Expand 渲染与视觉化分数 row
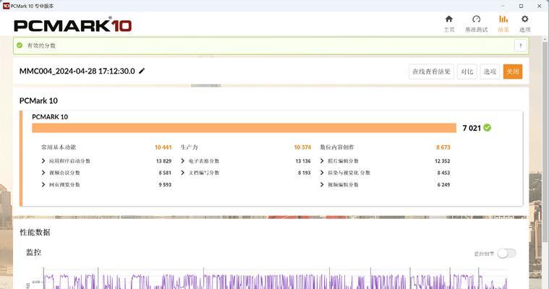Screen dimensions: 549x289 click(322, 173)
